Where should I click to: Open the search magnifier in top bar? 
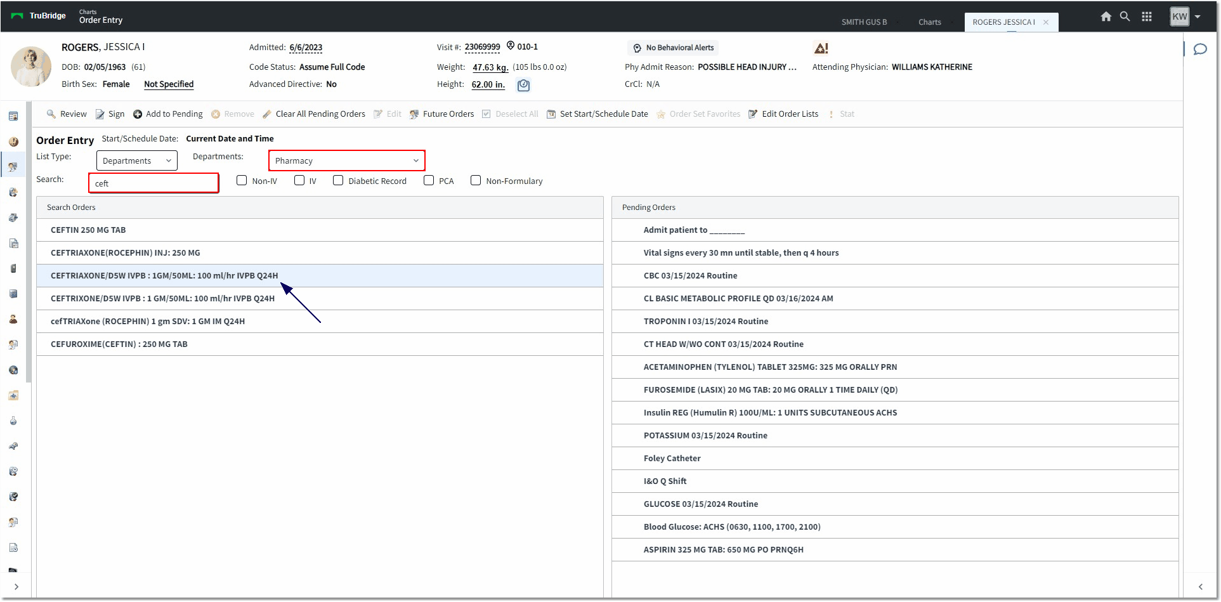point(1125,16)
